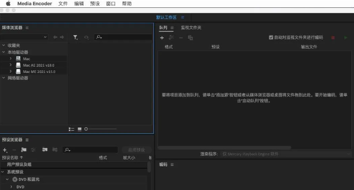
Task: Switch media browser to list view
Action: point(71,129)
